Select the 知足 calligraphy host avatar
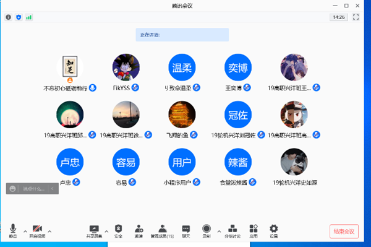Viewport: 371px width, 247px height. pos(70,67)
